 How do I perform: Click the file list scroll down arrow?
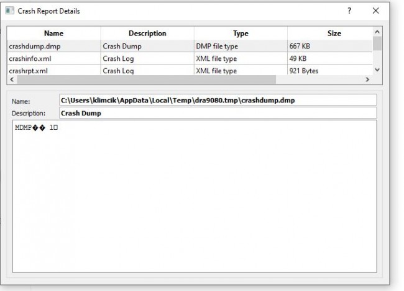pos(377,69)
